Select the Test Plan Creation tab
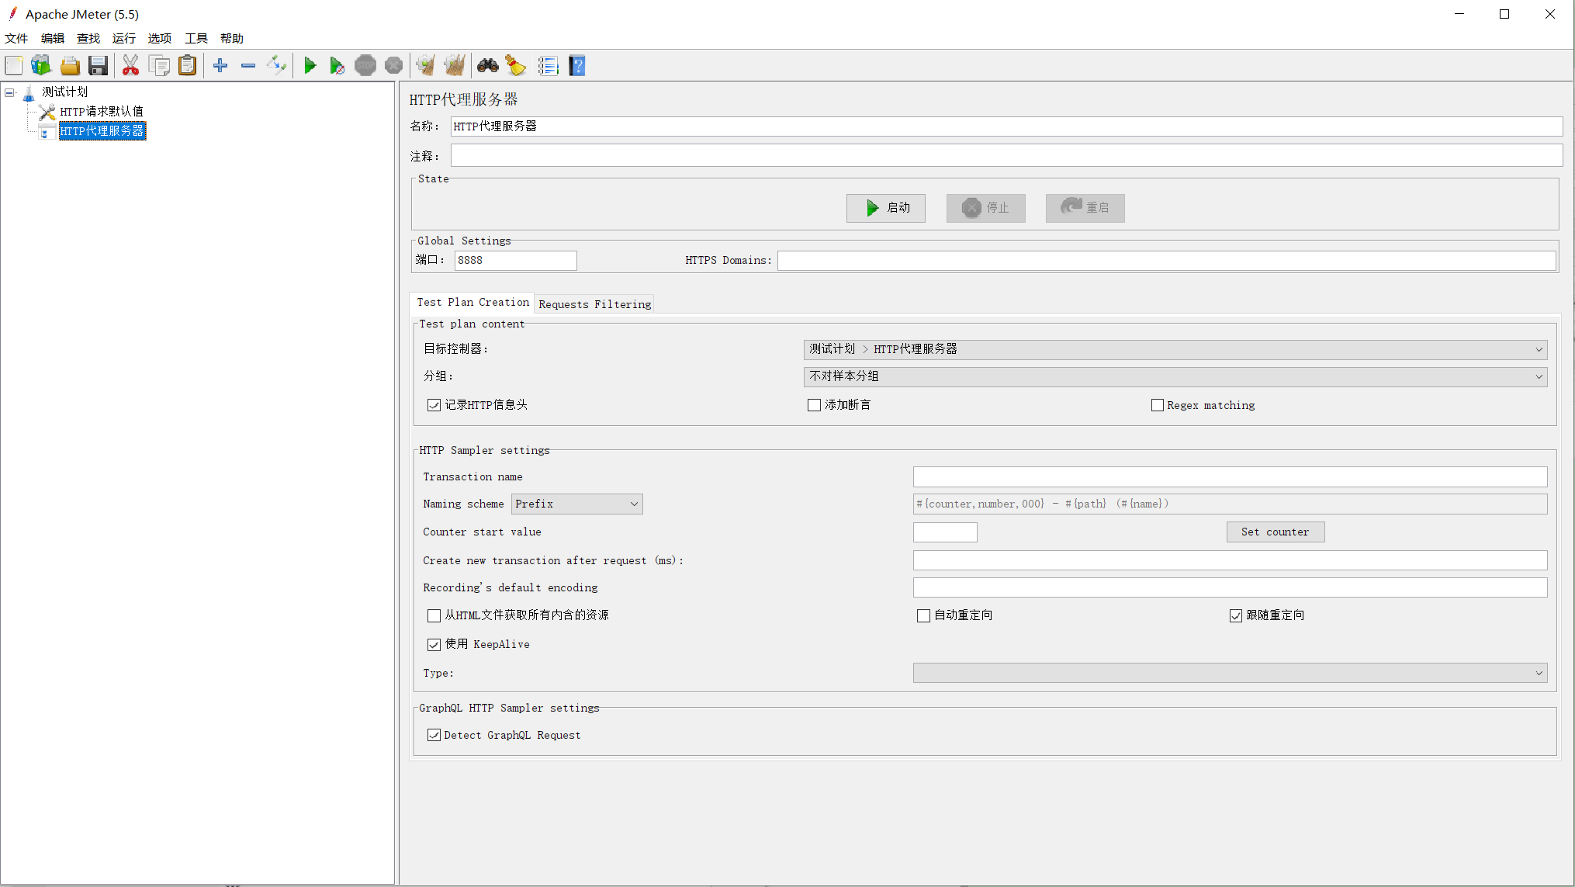The height and width of the screenshot is (887, 1575). click(x=472, y=303)
